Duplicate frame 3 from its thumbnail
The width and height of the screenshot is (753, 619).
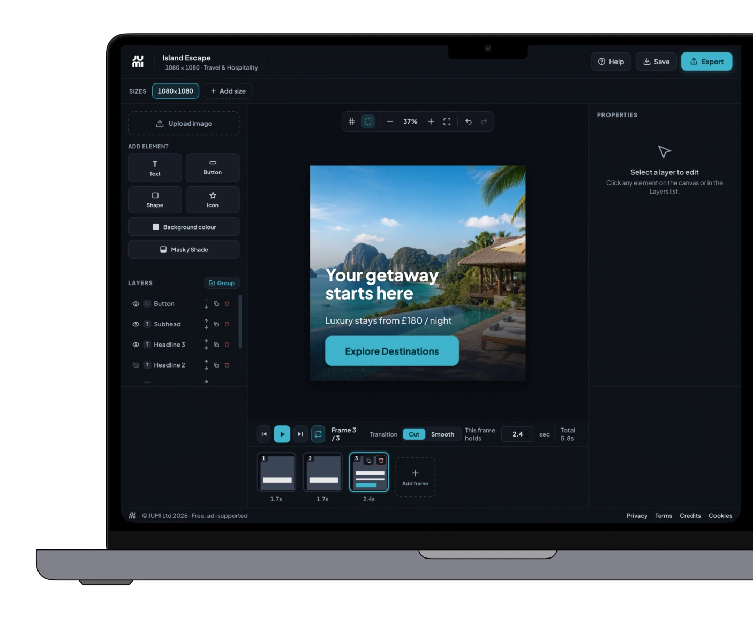click(369, 460)
